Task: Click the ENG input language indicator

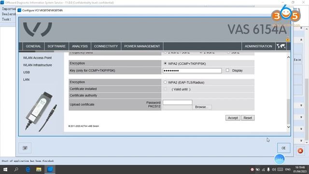Action: (288, 170)
